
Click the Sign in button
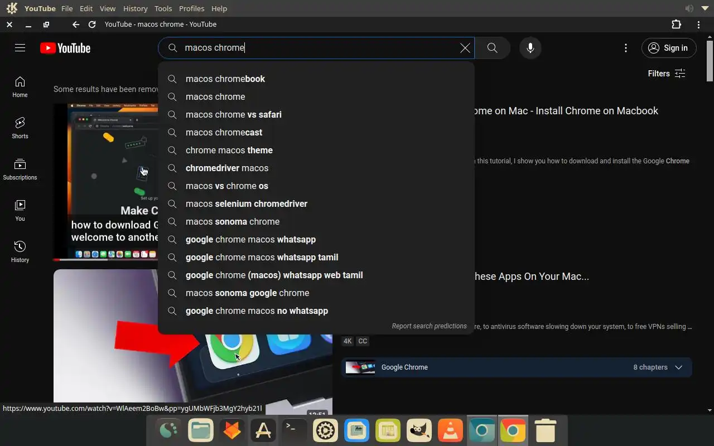[669, 48]
